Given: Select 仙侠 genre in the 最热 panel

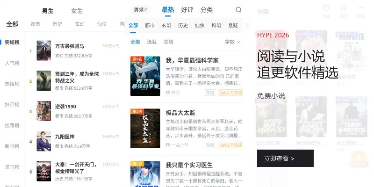Looking at the screenshot, I should (200, 25).
